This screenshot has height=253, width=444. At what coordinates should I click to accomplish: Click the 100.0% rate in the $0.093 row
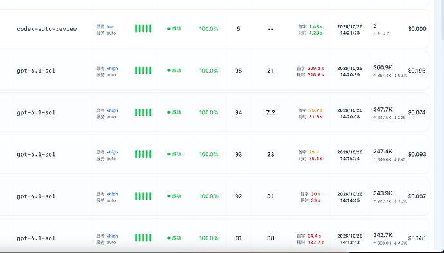[x=208, y=154]
